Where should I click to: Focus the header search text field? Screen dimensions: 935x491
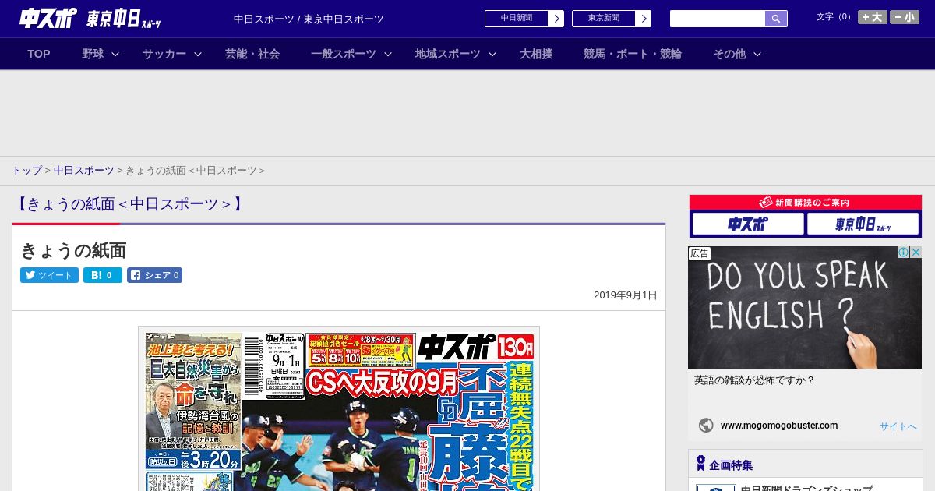(718, 19)
